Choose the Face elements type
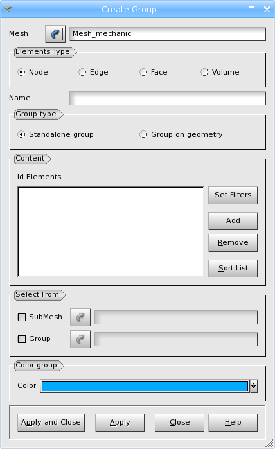This screenshot has width=275, height=449. coord(154,72)
